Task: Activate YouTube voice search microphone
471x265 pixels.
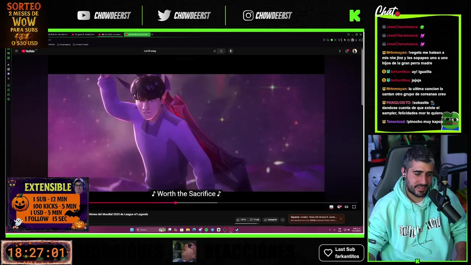Action: [x=231, y=51]
